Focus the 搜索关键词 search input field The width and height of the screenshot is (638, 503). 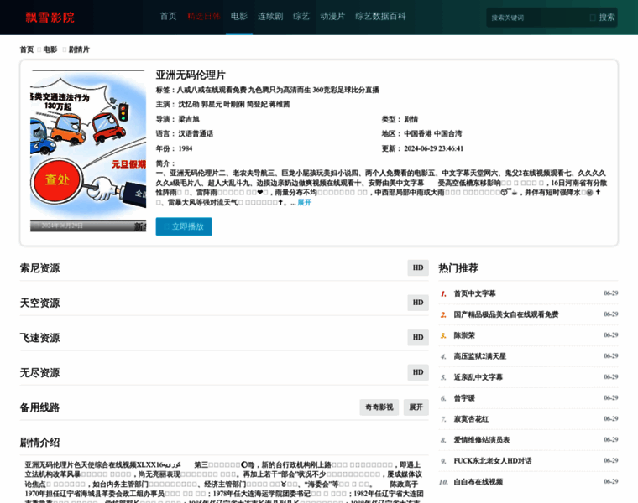(536, 18)
